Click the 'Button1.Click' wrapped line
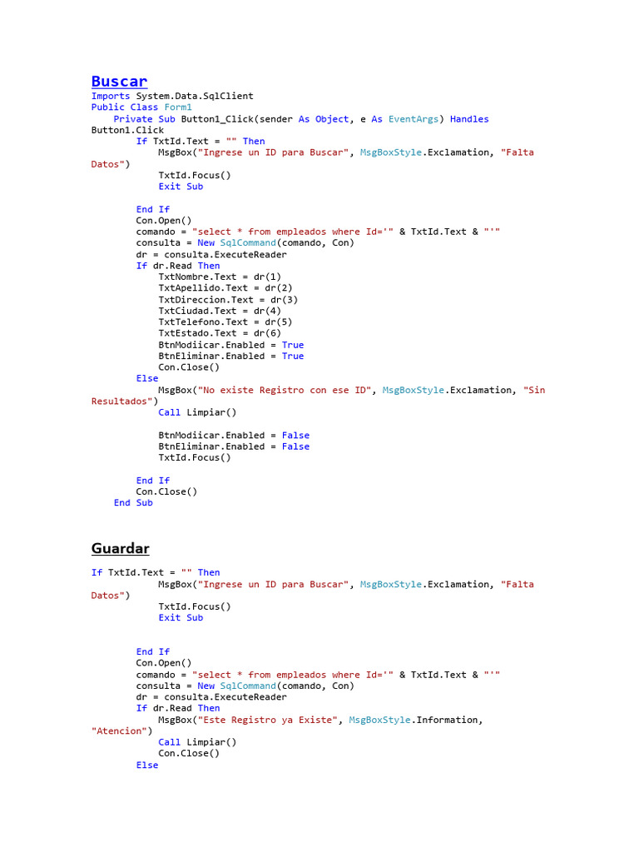The image size is (639, 853). [x=127, y=130]
